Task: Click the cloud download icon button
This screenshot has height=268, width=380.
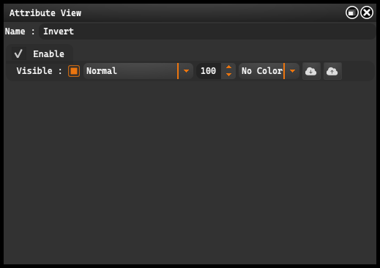Action: (311, 71)
